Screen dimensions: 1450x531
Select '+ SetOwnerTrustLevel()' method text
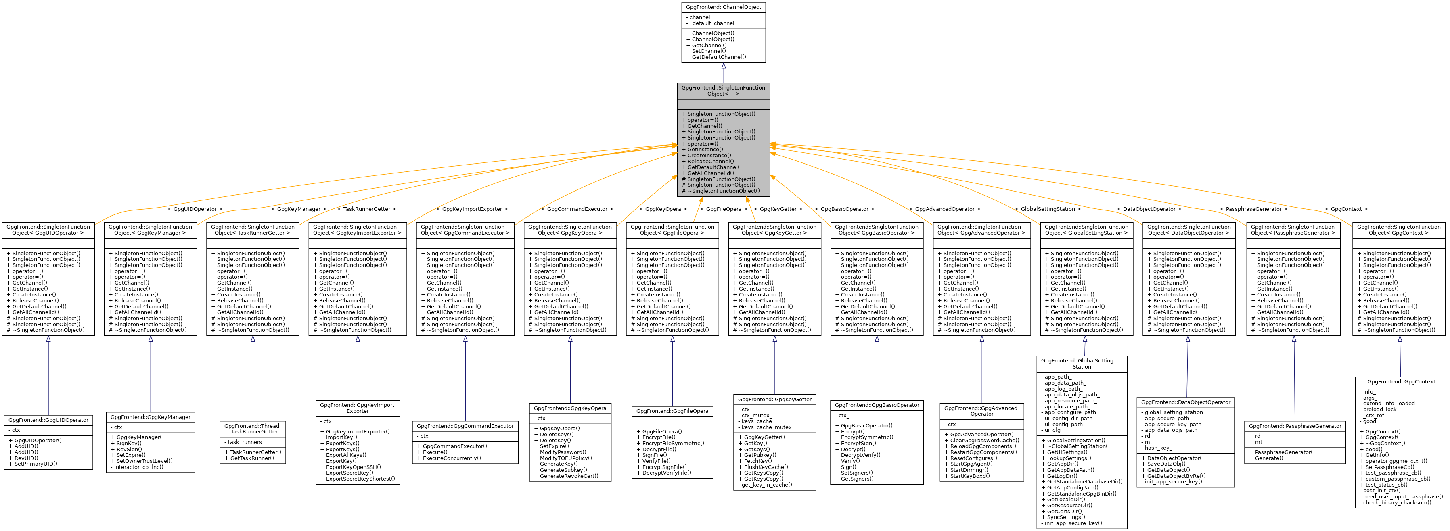[x=142, y=461]
